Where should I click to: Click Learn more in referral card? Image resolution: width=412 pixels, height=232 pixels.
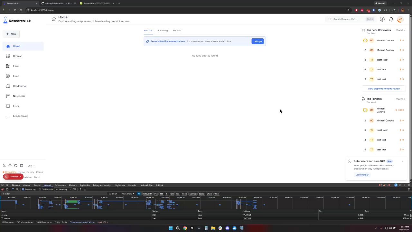click(x=362, y=175)
